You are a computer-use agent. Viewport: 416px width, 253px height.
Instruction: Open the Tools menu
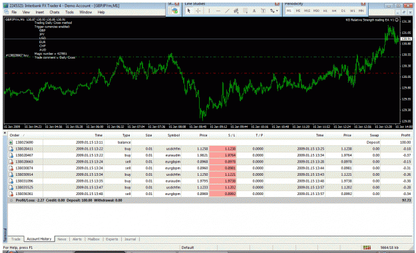pos(69,12)
